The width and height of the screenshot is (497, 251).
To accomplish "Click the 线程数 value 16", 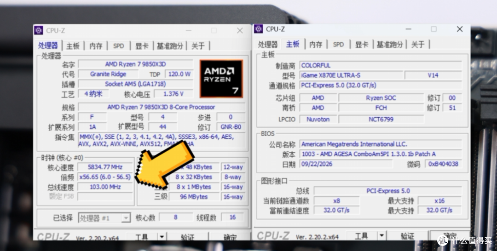I will click(x=233, y=217).
